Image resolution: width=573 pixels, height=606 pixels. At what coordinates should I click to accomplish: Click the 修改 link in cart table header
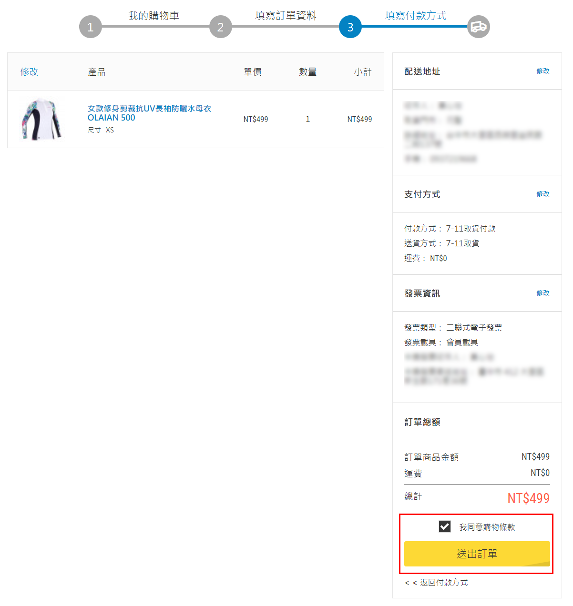coord(29,71)
